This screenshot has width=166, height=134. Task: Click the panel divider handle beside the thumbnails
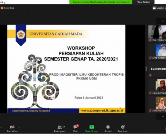(146, 69)
